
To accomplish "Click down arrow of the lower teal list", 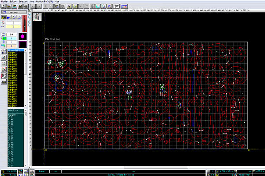I will point(26,165).
